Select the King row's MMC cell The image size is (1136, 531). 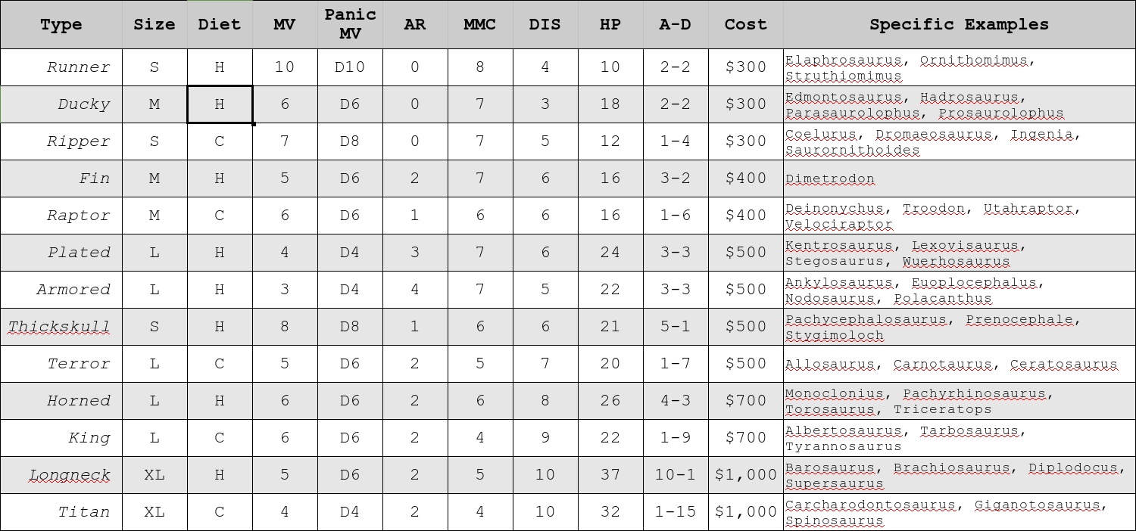(479, 438)
